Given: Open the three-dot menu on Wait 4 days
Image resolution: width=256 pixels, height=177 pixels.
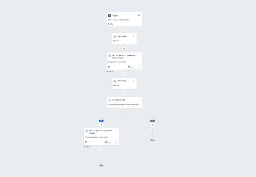Looking at the screenshot, I should [134, 81].
